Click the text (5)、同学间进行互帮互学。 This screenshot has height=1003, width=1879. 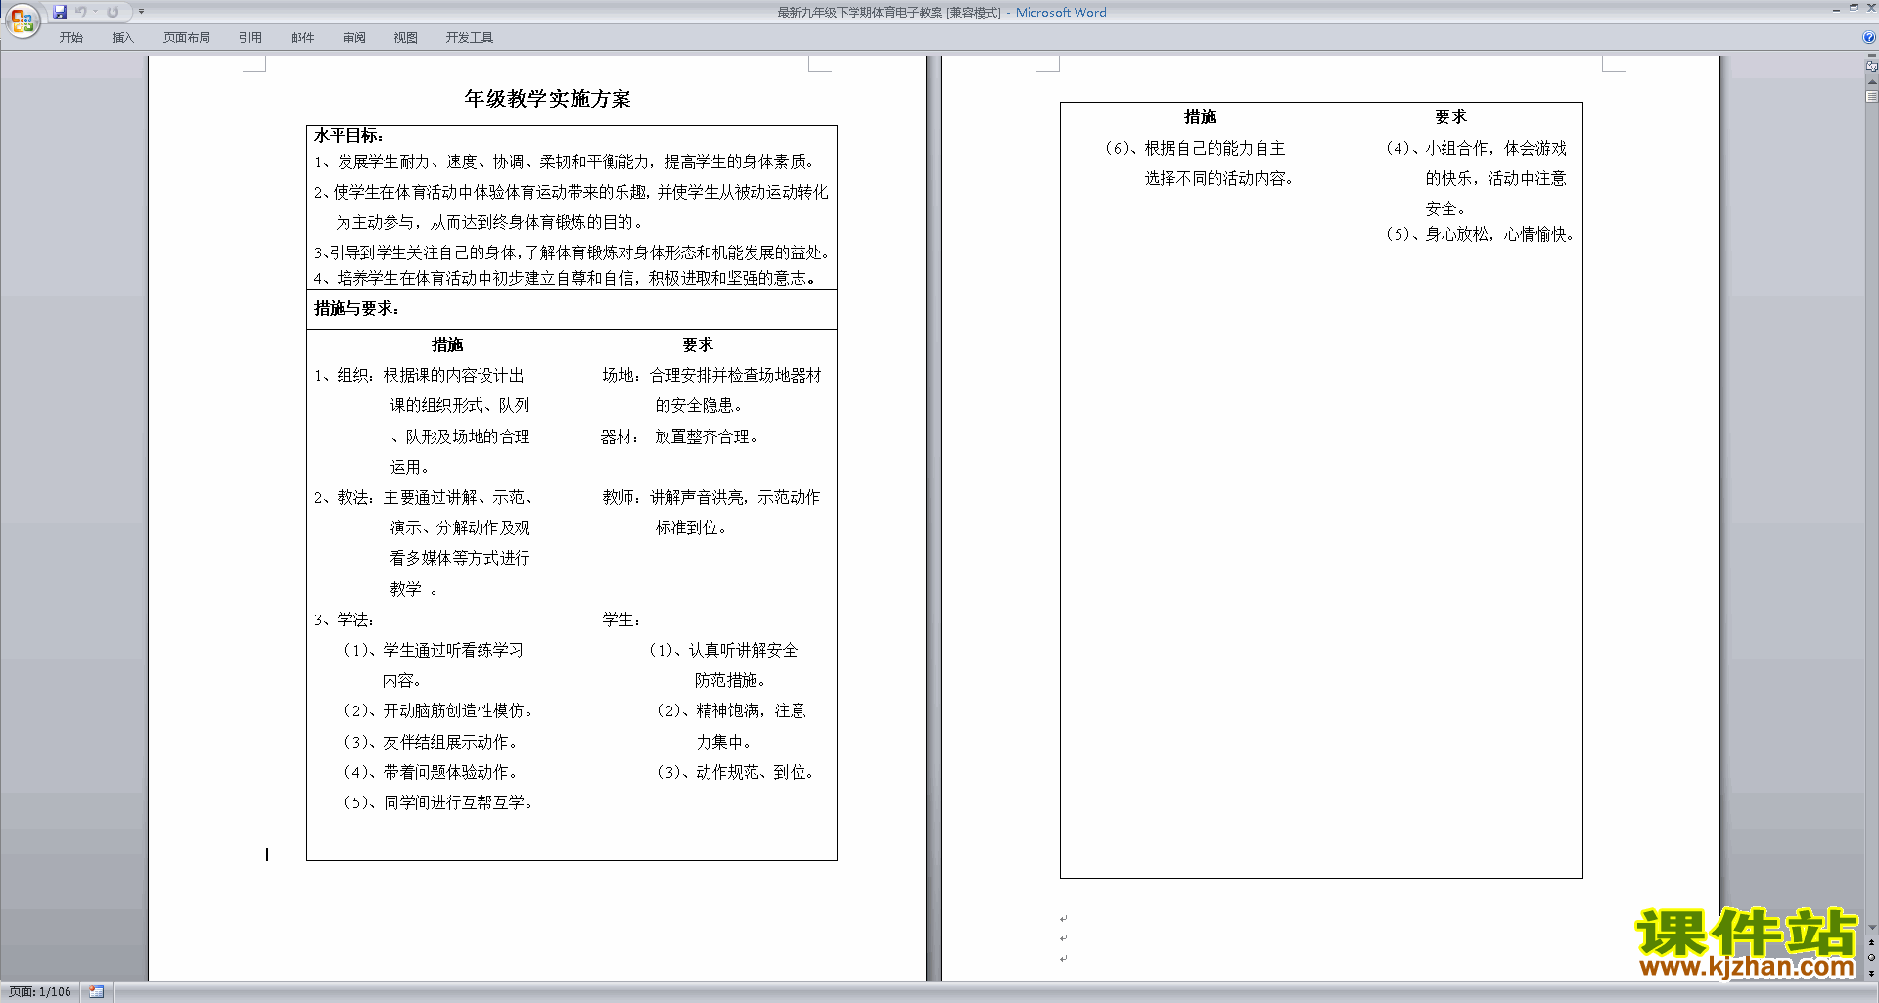pos(437,803)
